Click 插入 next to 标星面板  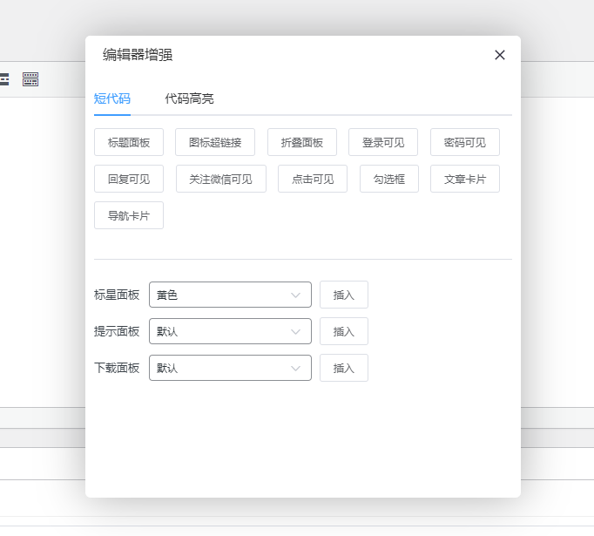point(344,295)
